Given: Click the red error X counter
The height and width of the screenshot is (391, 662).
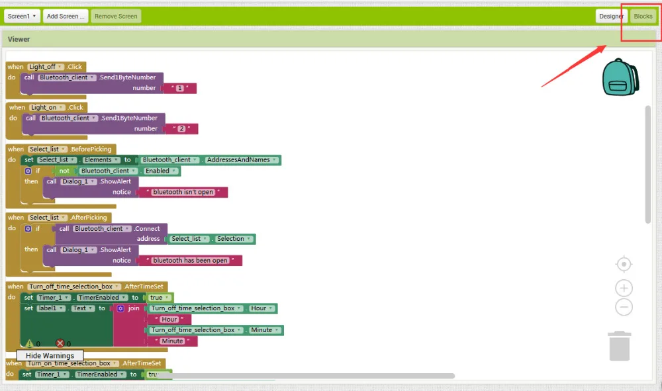Looking at the screenshot, I should (x=60, y=343).
